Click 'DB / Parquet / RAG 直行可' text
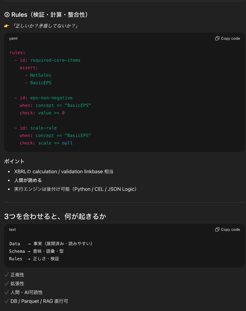The width and height of the screenshot is (246, 311). 39,301
